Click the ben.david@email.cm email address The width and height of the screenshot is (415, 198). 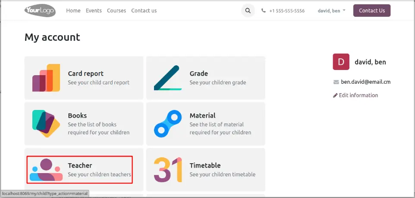pyautogui.click(x=365, y=82)
